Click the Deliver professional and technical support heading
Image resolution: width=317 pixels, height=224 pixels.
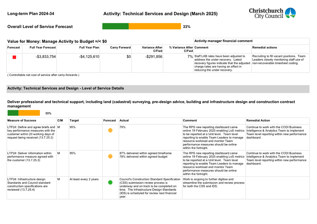point(151,104)
